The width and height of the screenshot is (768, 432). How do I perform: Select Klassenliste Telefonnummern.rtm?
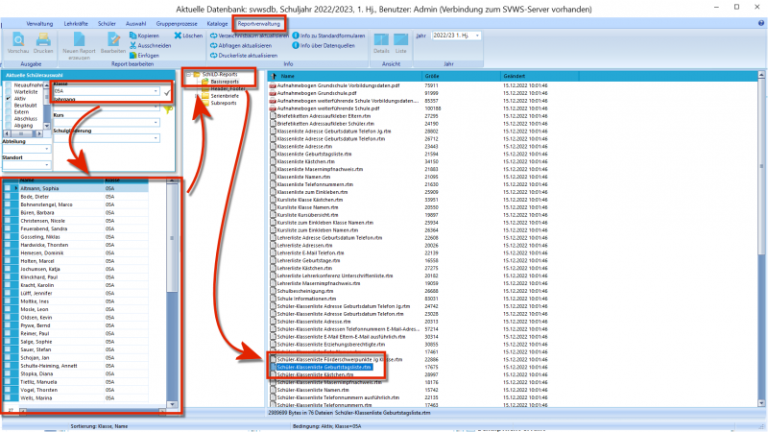pyautogui.click(x=315, y=184)
